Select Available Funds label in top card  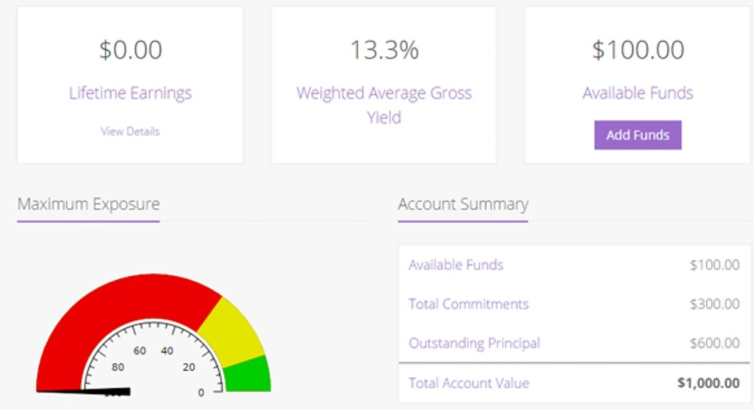click(x=638, y=93)
